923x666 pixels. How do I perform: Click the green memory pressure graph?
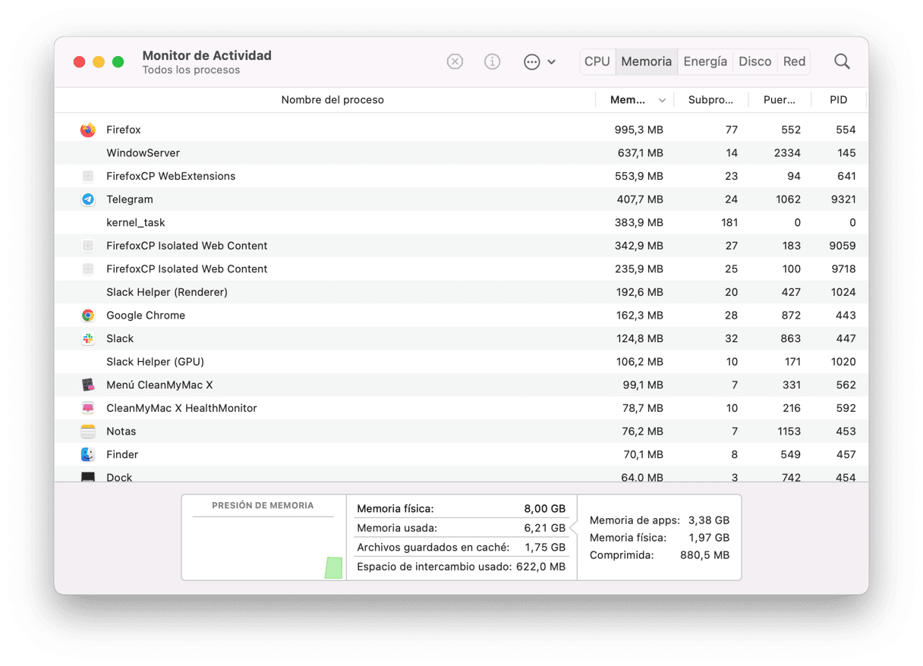click(333, 567)
